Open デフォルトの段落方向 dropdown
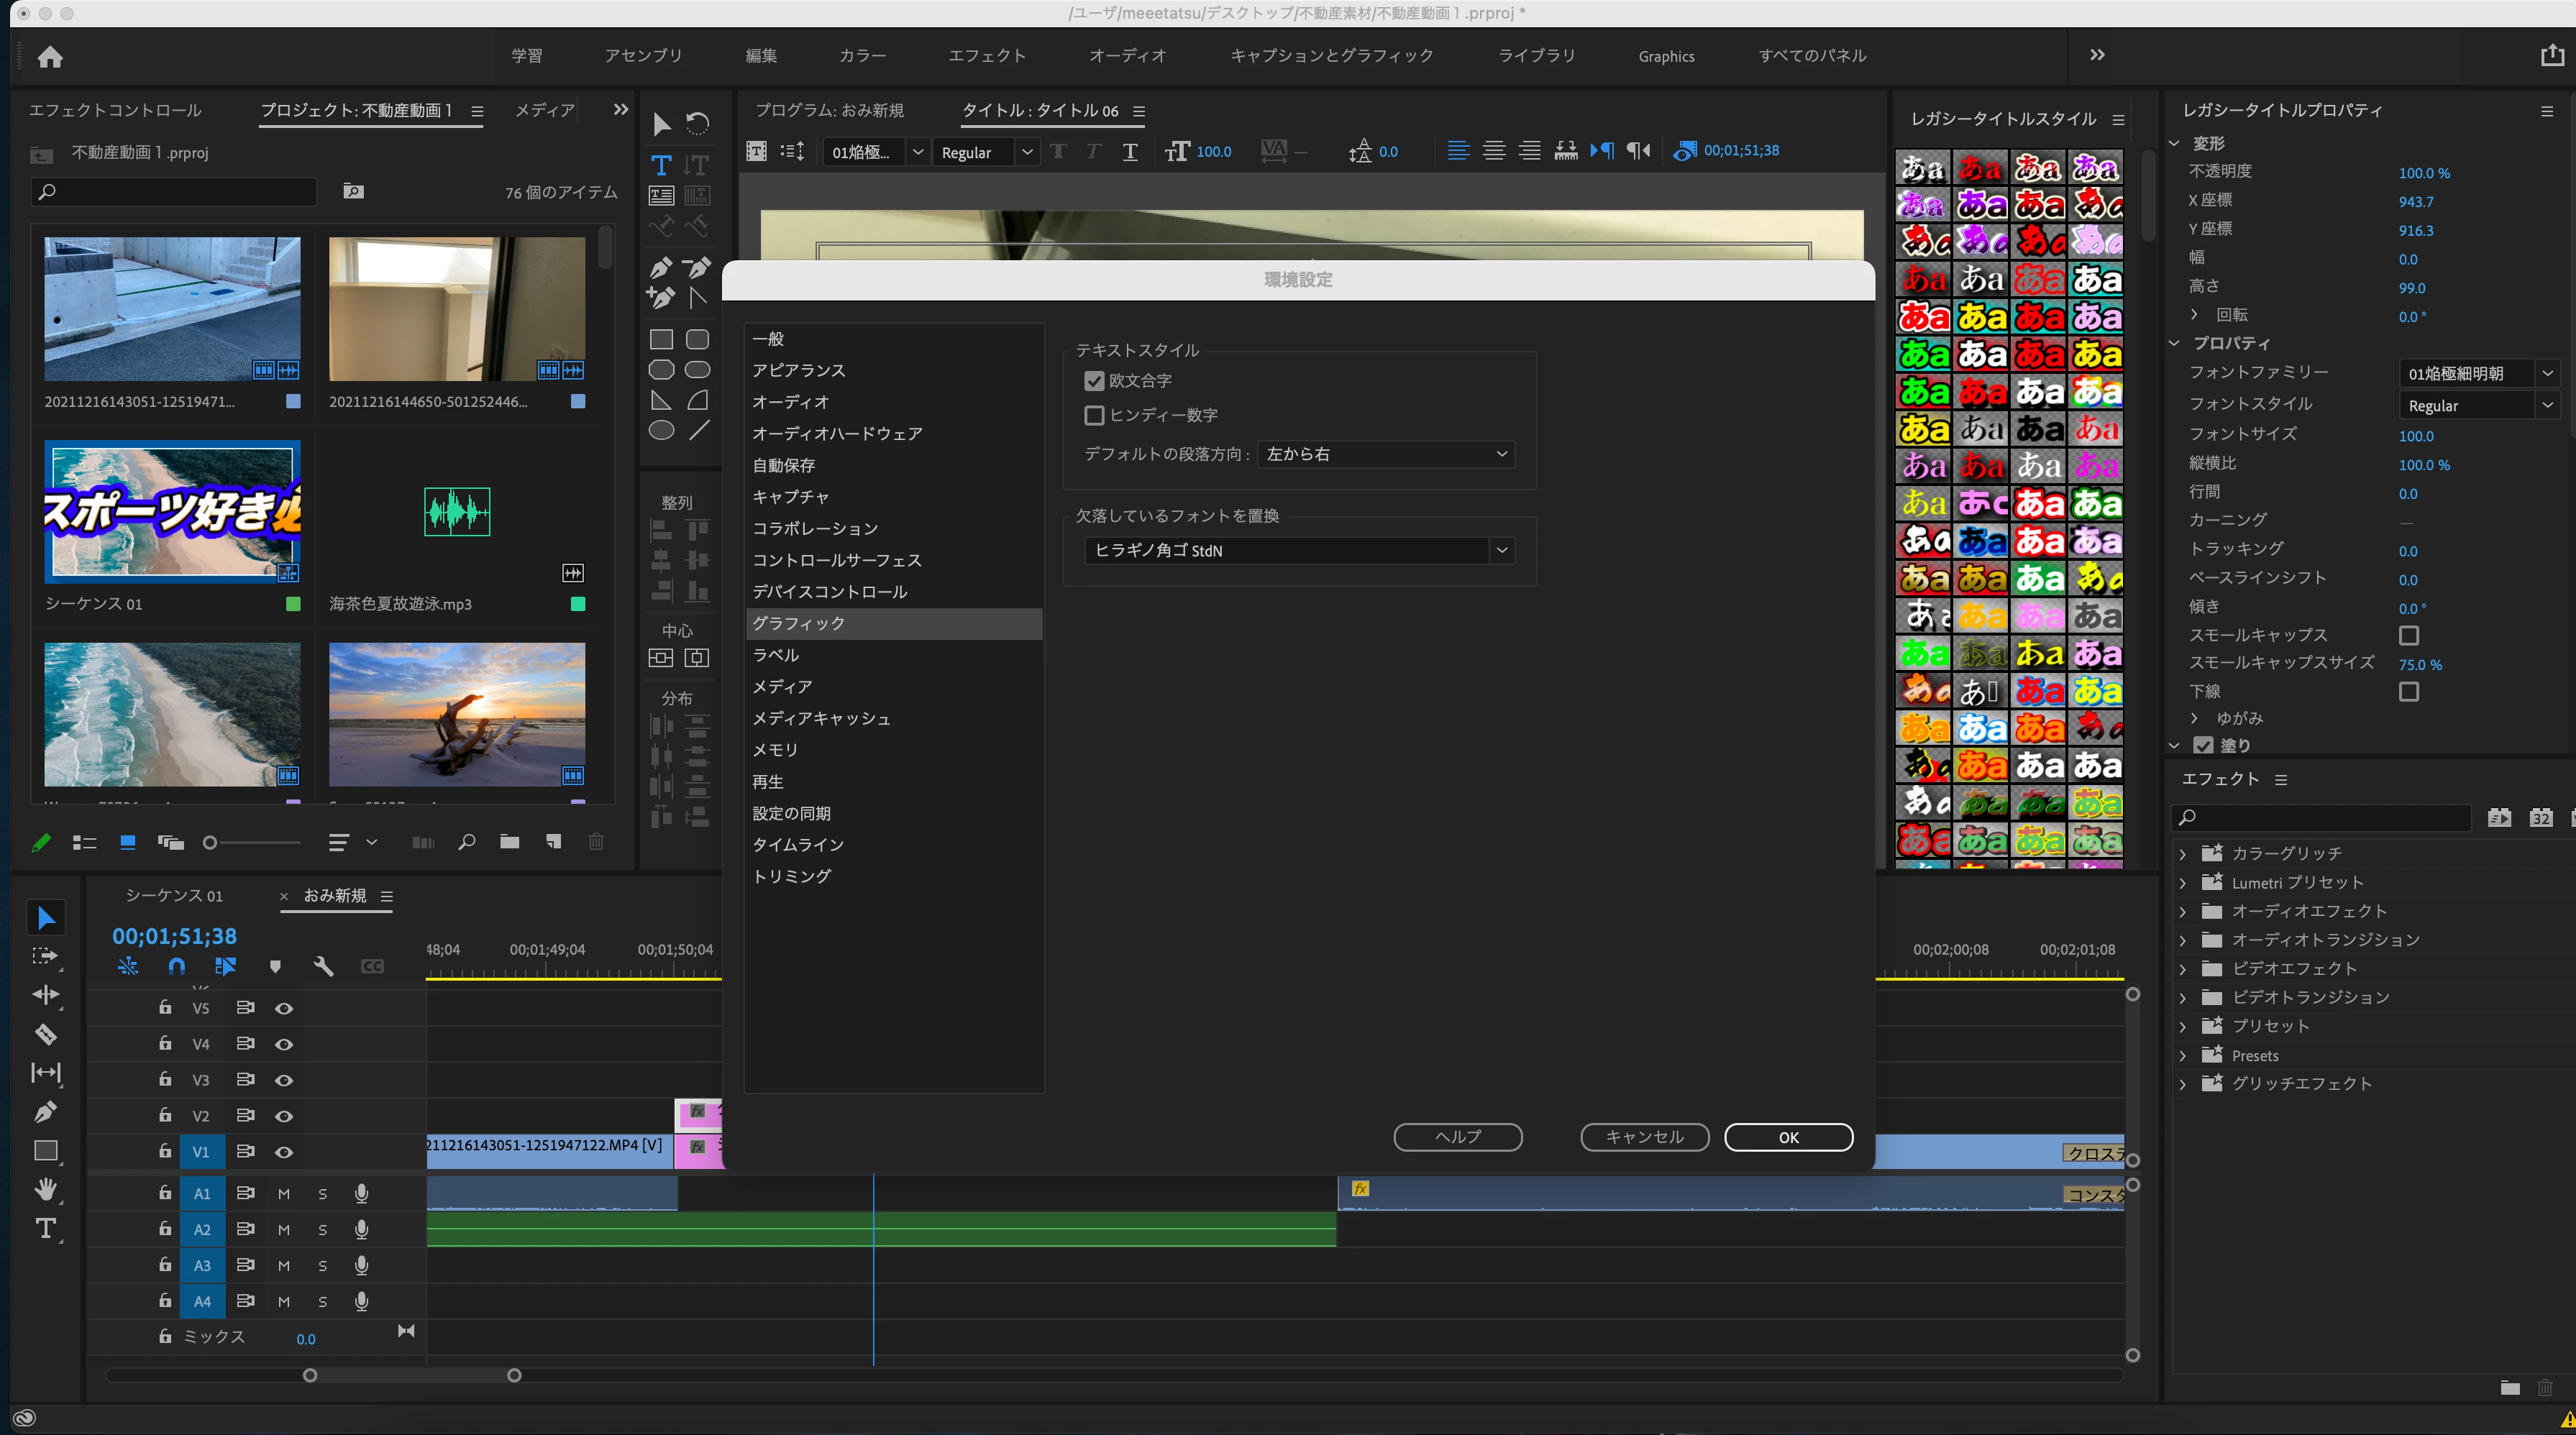 (x=1386, y=454)
